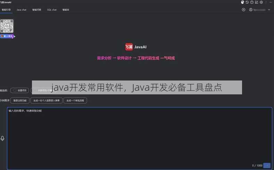The image size is (274, 170).
Task: Open the history clock icon
Action: pyautogui.click(x=247, y=2)
